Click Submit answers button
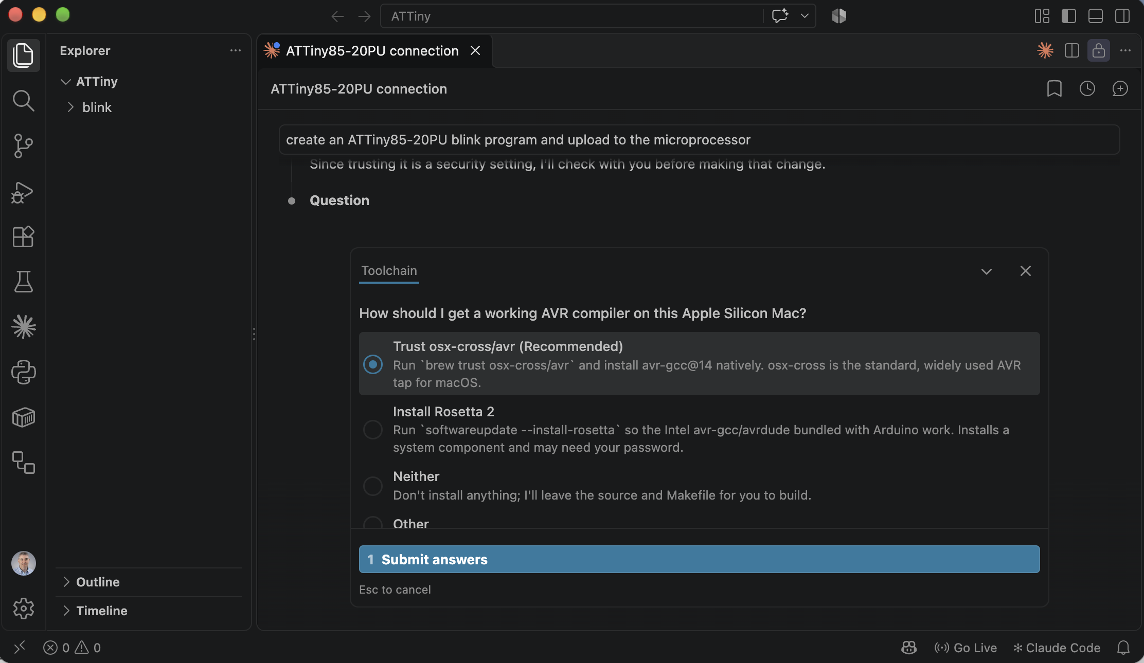Image resolution: width=1144 pixels, height=663 pixels. tap(699, 559)
